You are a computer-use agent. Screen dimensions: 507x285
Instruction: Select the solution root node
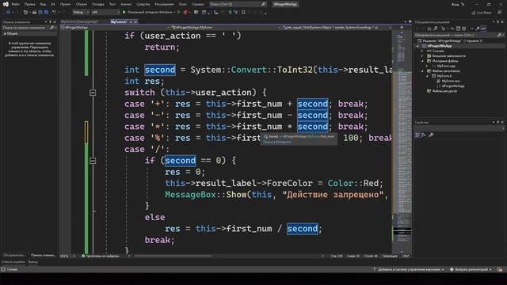pyautogui.click(x=451, y=41)
